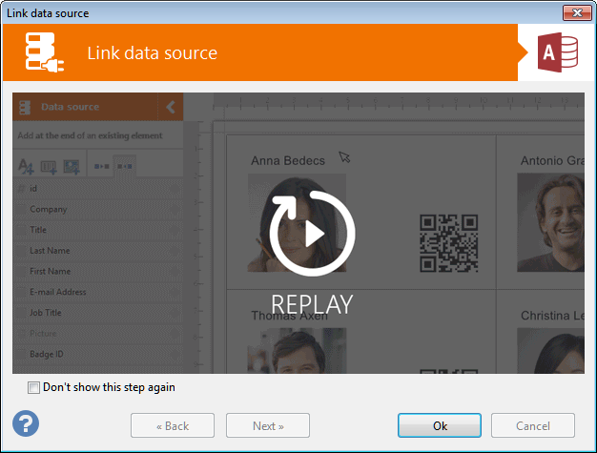Select the Badge ID field

click(x=49, y=354)
